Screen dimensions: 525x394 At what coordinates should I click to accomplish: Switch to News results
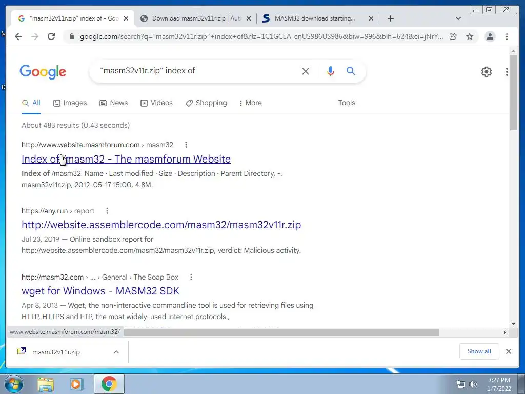(x=114, y=103)
